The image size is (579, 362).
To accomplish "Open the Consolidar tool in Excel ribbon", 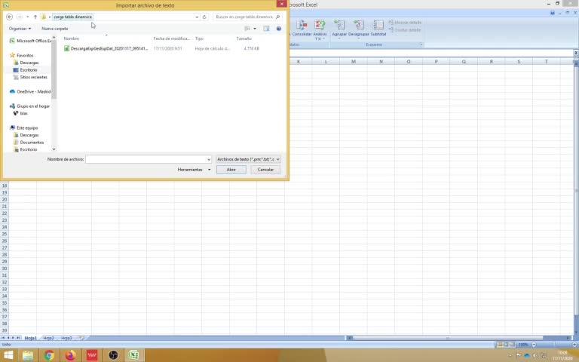I will tap(302, 28).
